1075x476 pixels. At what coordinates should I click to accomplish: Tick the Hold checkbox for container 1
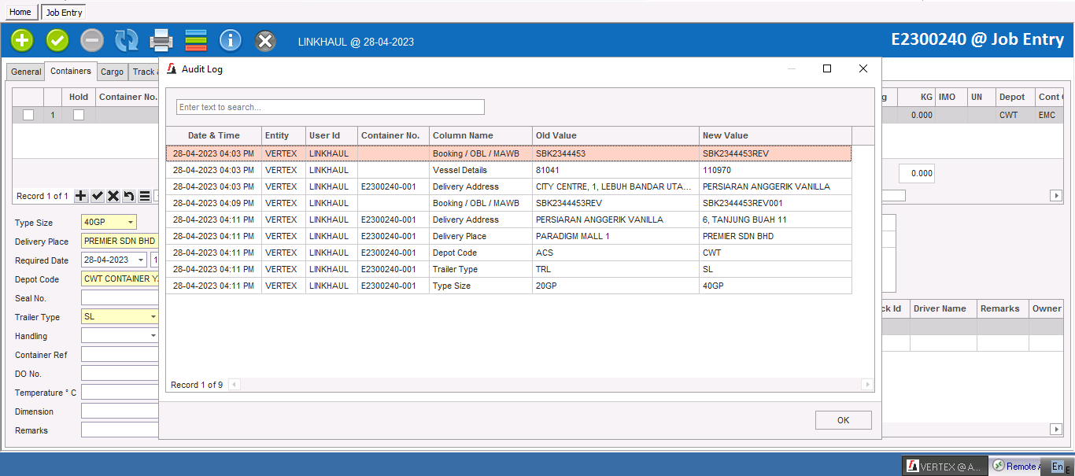click(79, 115)
